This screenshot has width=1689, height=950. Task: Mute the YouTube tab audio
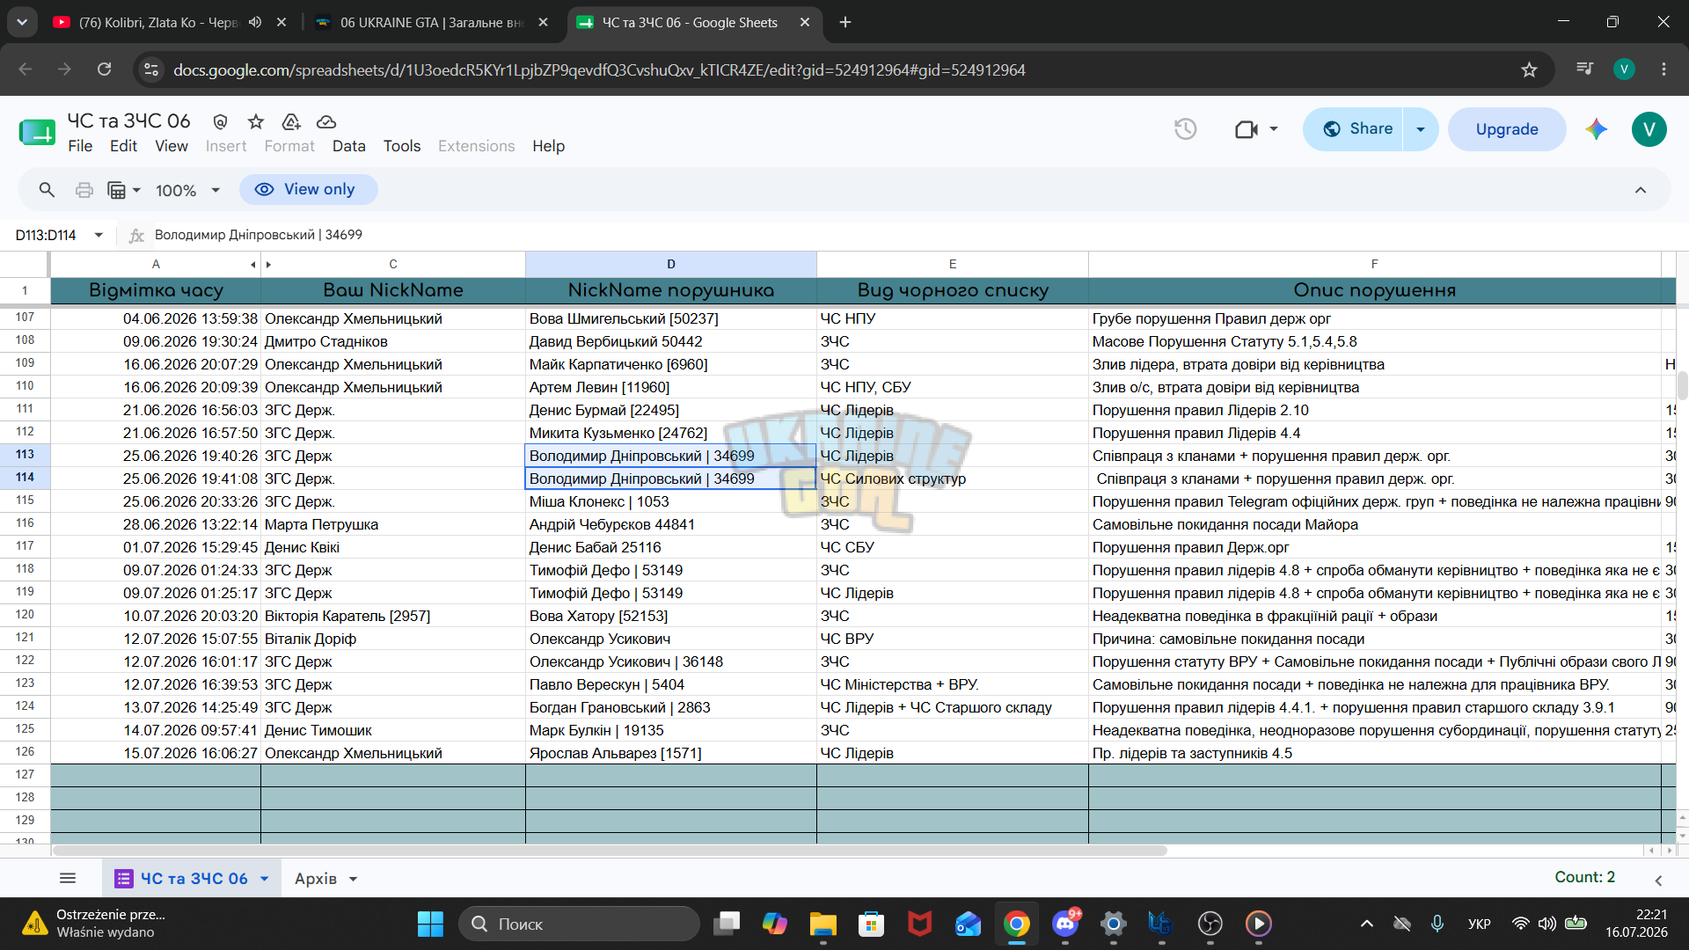click(255, 22)
